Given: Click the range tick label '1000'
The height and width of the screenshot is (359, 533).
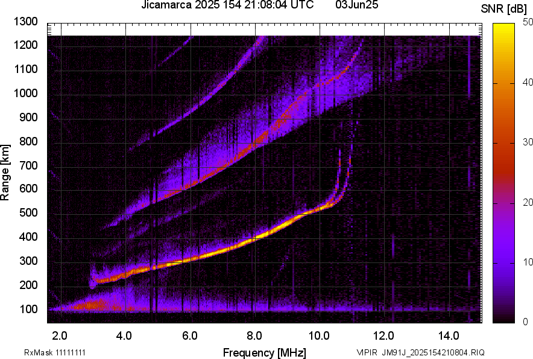Looking at the screenshot, I should tap(26, 93).
